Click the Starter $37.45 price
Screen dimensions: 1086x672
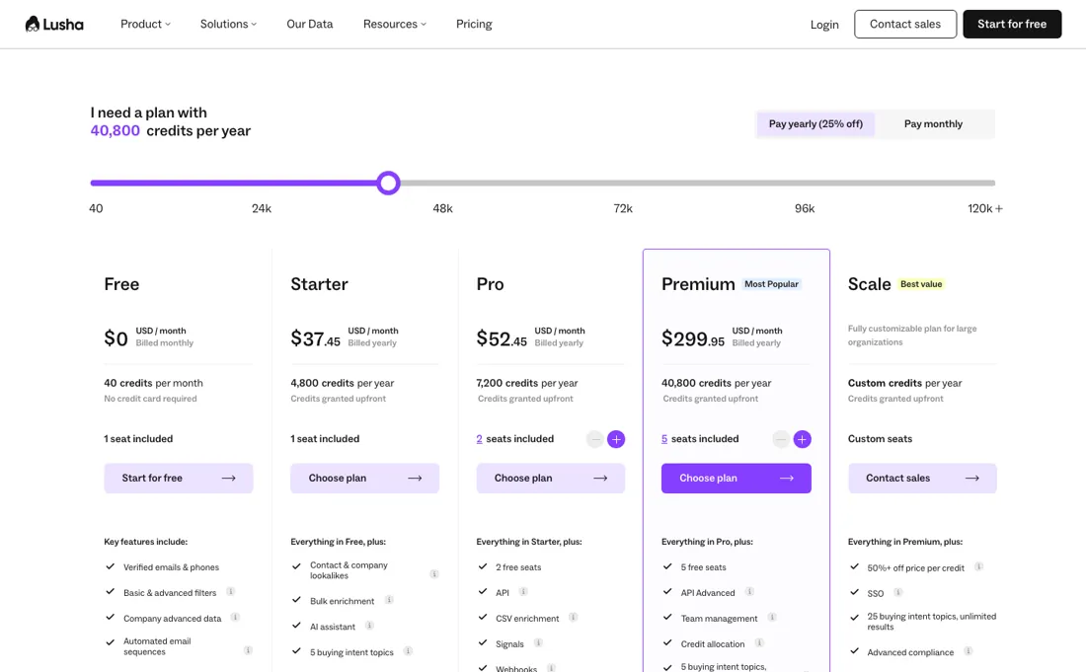pyautogui.click(x=315, y=338)
